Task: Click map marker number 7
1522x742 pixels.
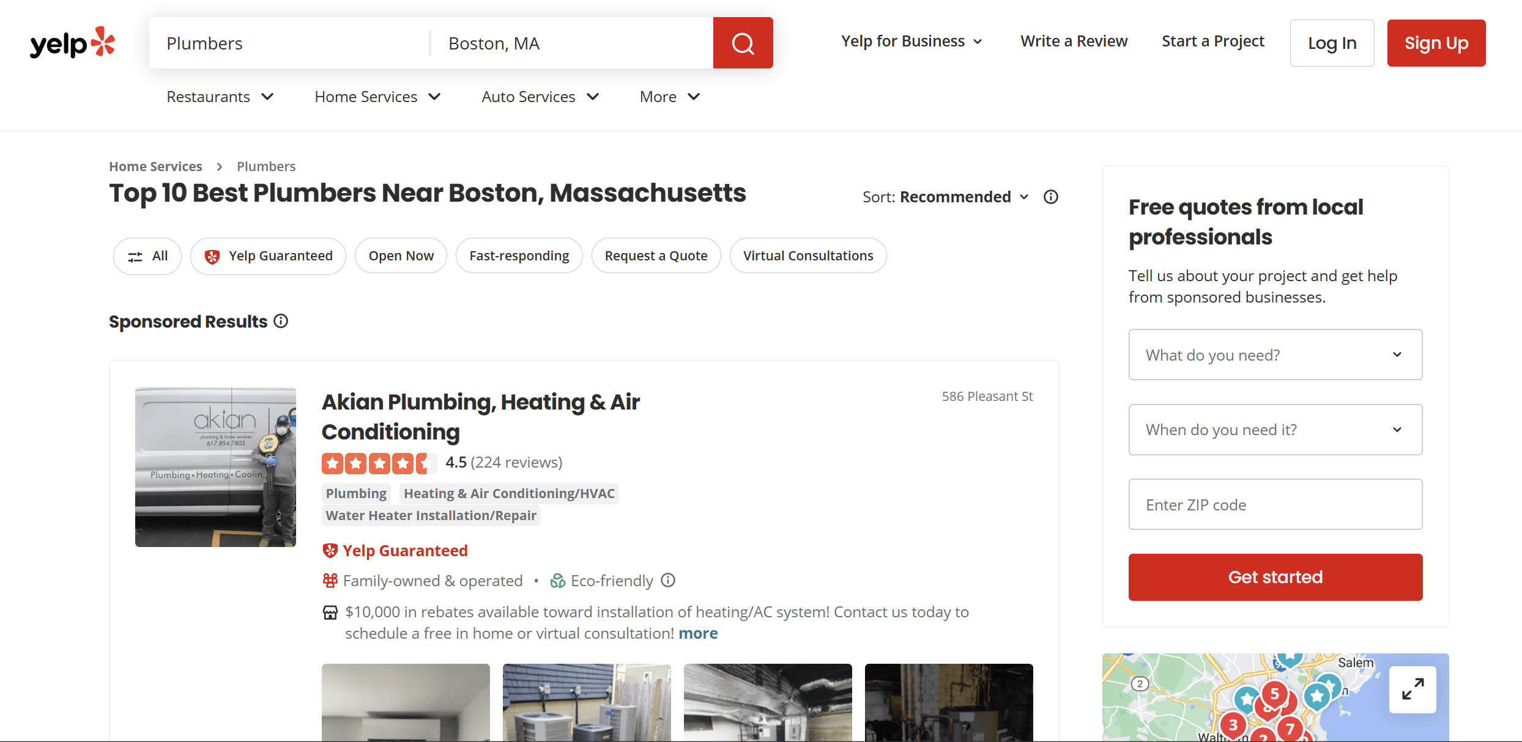Action: point(1290,729)
